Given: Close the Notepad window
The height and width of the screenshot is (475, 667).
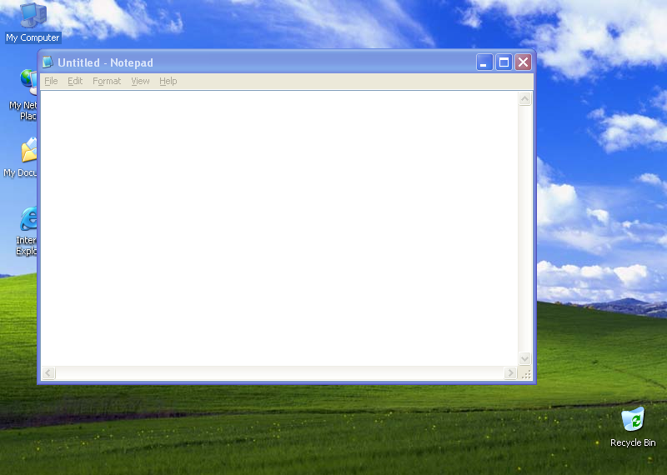Looking at the screenshot, I should point(524,62).
